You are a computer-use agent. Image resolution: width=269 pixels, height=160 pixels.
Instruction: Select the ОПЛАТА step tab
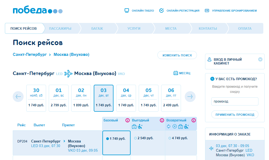pyautogui.click(x=245, y=28)
